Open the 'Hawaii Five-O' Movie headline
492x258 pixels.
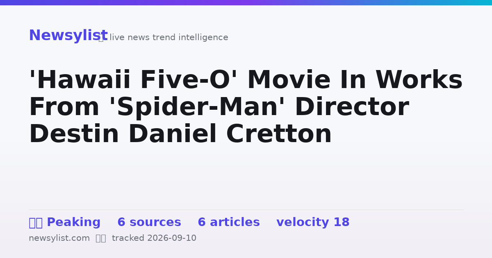click(246, 107)
